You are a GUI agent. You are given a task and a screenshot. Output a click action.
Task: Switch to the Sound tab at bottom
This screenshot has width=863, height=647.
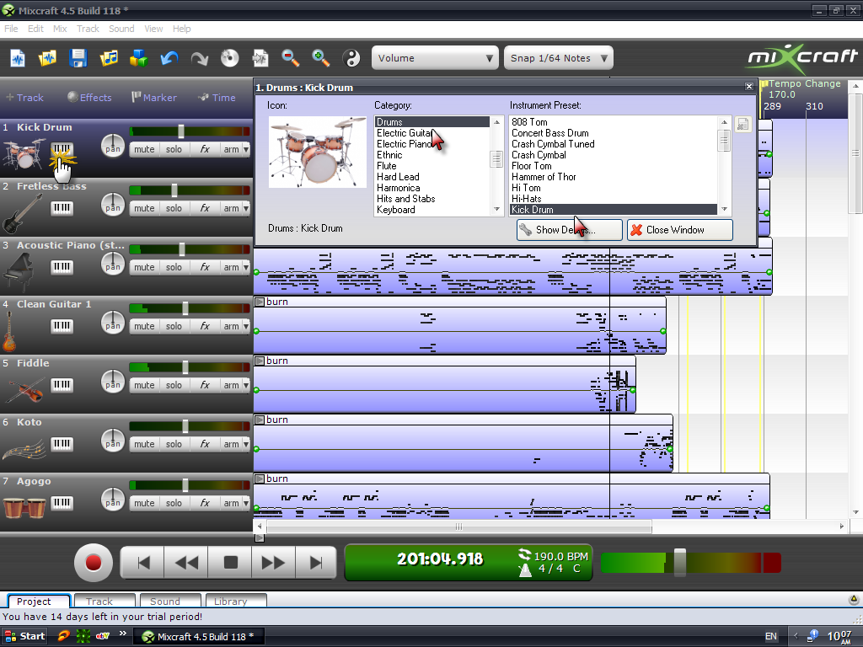coord(170,601)
